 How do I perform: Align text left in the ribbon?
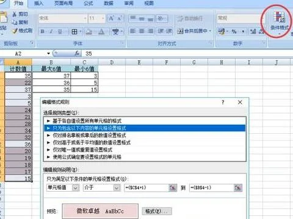click(x=133, y=31)
